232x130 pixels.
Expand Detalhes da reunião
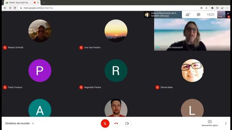coord(20,123)
